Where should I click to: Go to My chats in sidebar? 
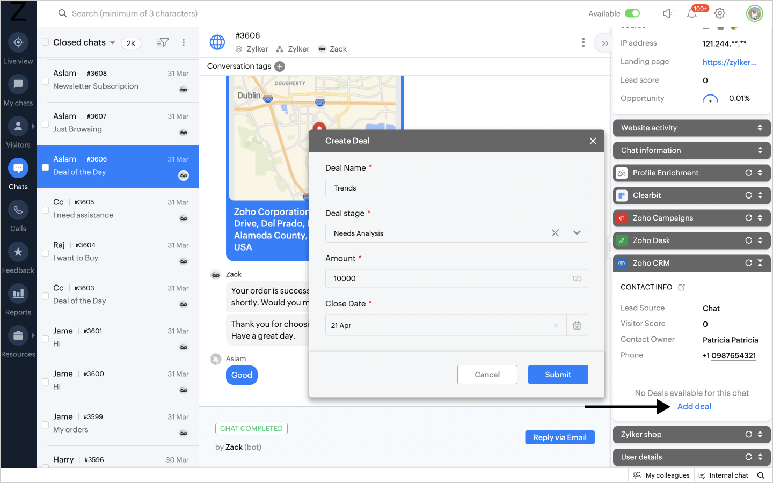(18, 90)
